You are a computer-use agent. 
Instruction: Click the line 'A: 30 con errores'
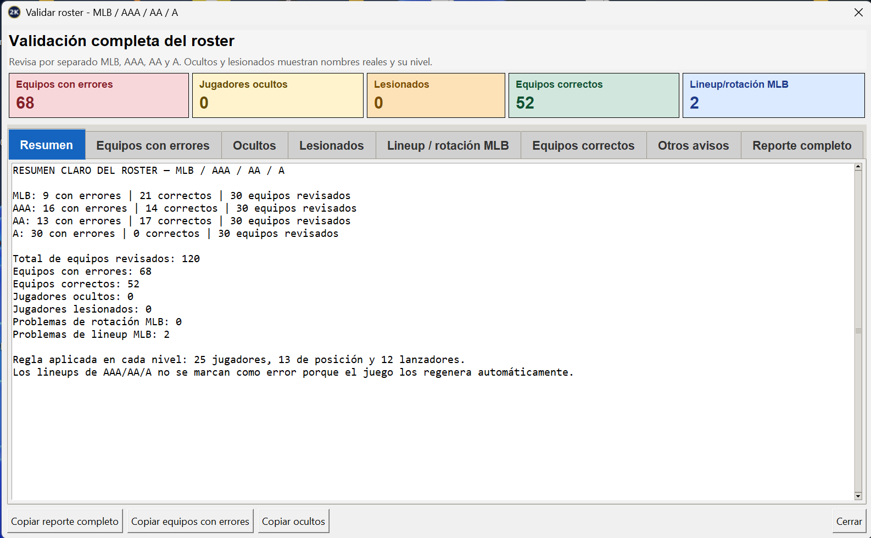(x=176, y=233)
